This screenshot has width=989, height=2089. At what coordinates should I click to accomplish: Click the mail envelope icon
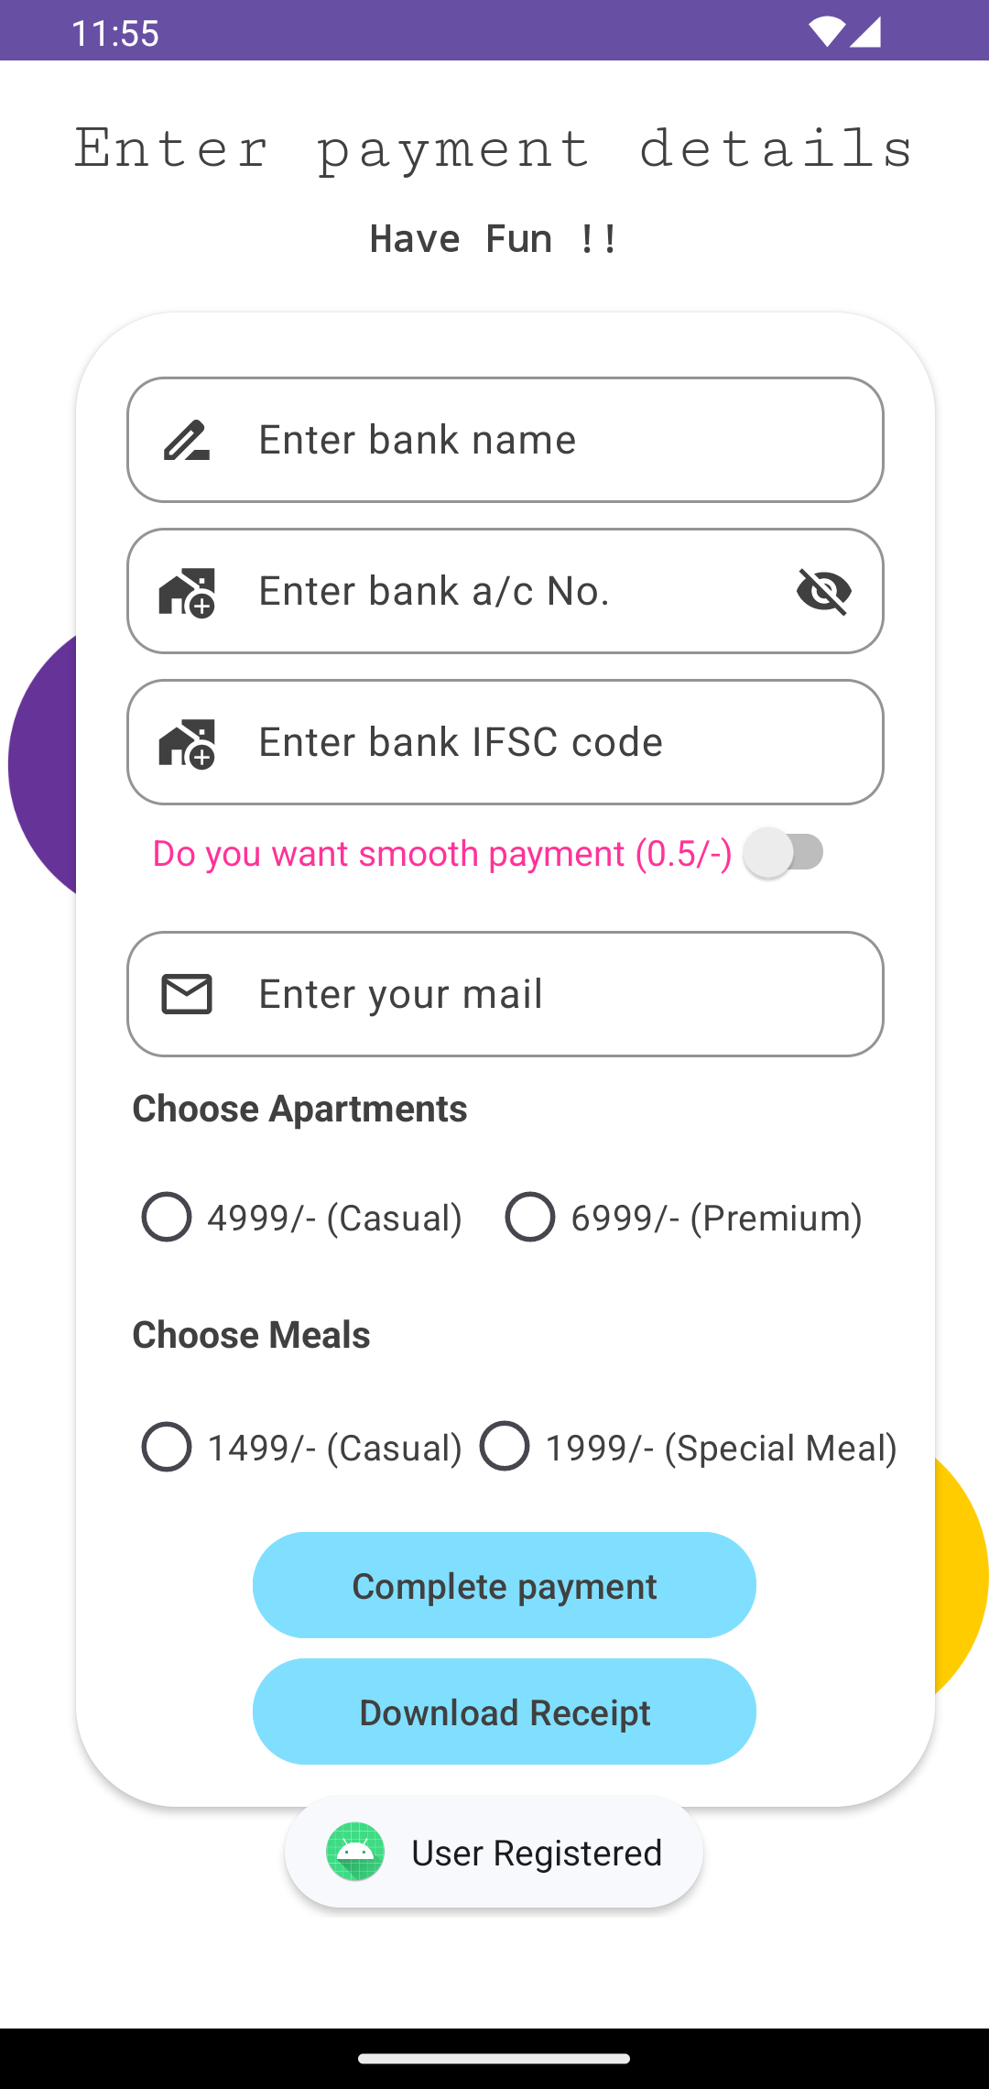tap(187, 993)
